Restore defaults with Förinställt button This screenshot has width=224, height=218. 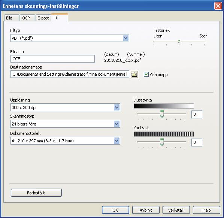36,193
